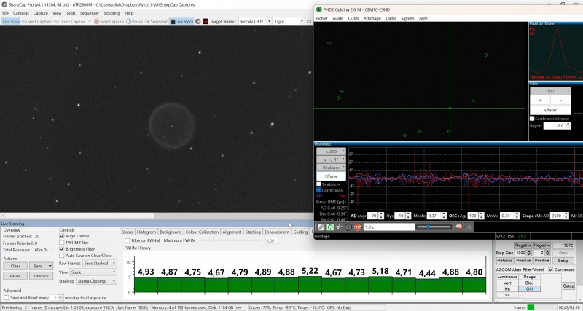Click the round grey icon after Live Stack
The image size is (583, 311).
[198, 22]
